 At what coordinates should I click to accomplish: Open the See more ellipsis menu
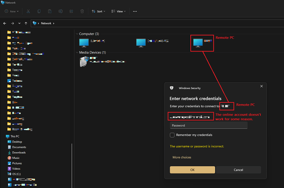[x=135, y=11]
